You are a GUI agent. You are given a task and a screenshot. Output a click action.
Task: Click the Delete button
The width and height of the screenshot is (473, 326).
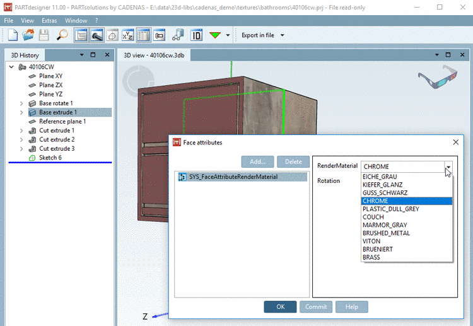[293, 162]
